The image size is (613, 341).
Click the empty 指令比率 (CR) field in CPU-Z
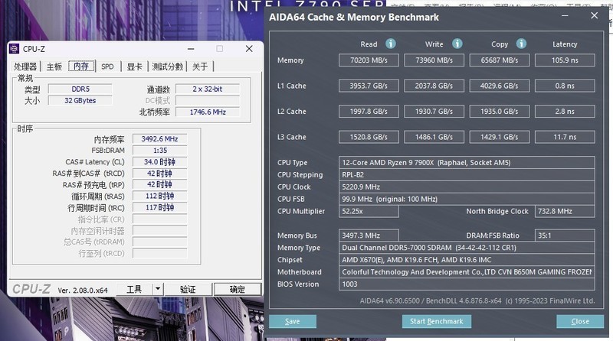pos(159,219)
